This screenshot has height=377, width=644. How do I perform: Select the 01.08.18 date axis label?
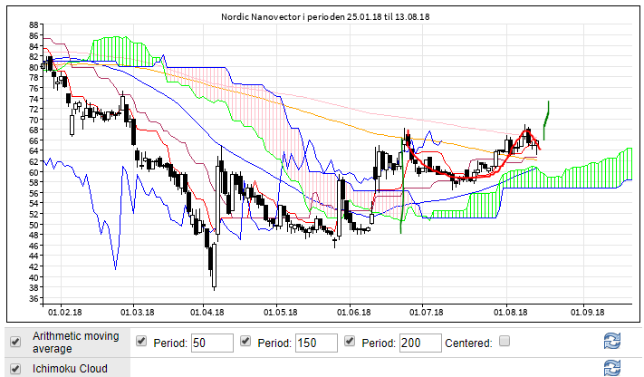click(511, 312)
